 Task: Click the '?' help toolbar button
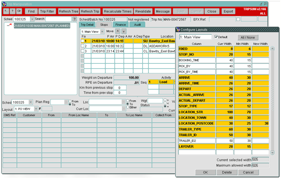click(x=12, y=11)
